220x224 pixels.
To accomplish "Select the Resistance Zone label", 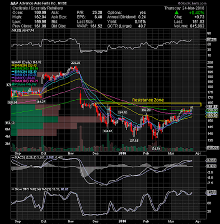I will [x=148, y=100].
